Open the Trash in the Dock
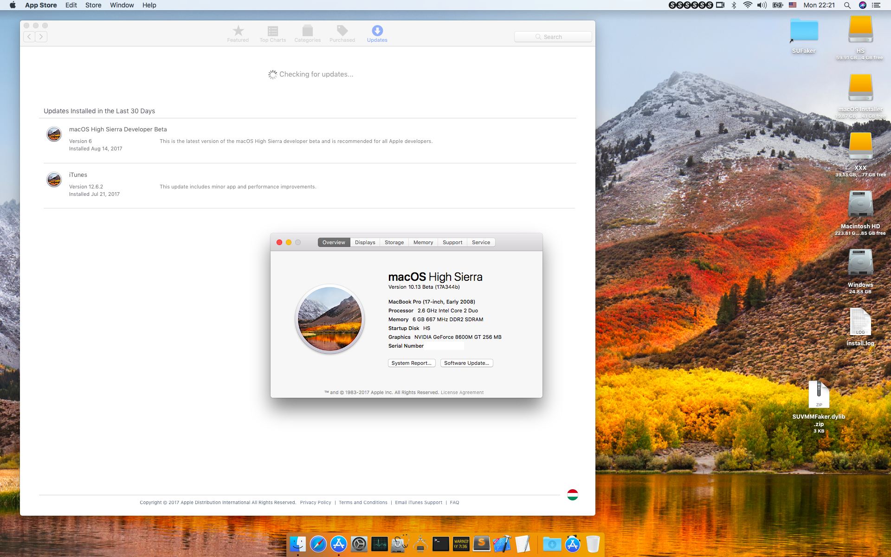 click(593, 544)
